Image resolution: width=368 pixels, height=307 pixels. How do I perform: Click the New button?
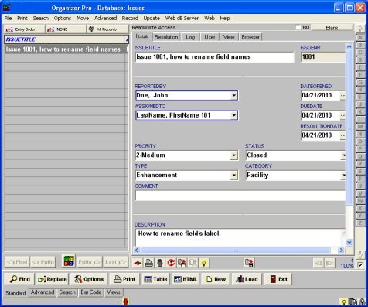(x=216, y=279)
